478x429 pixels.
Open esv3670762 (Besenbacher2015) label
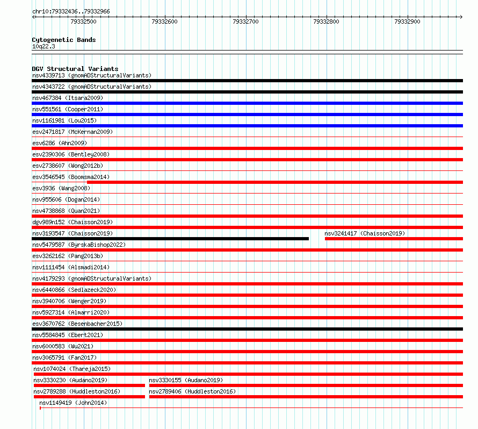(x=77, y=324)
